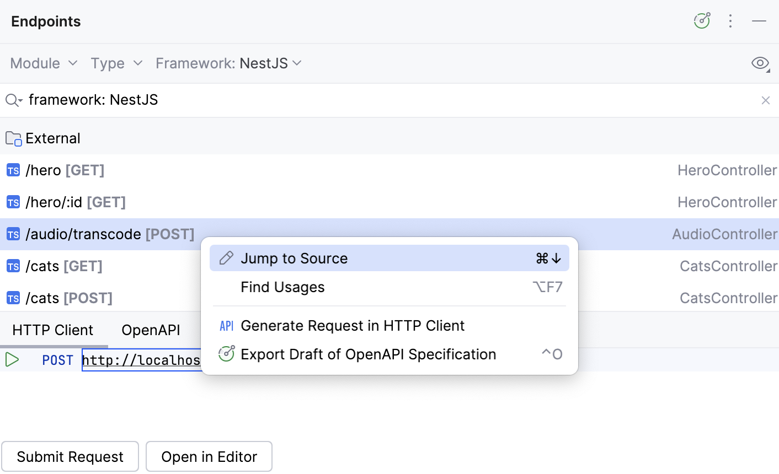The image size is (779, 474).
Task: Select Export Draft of OpenAPI Specification
Action: pyautogui.click(x=368, y=354)
